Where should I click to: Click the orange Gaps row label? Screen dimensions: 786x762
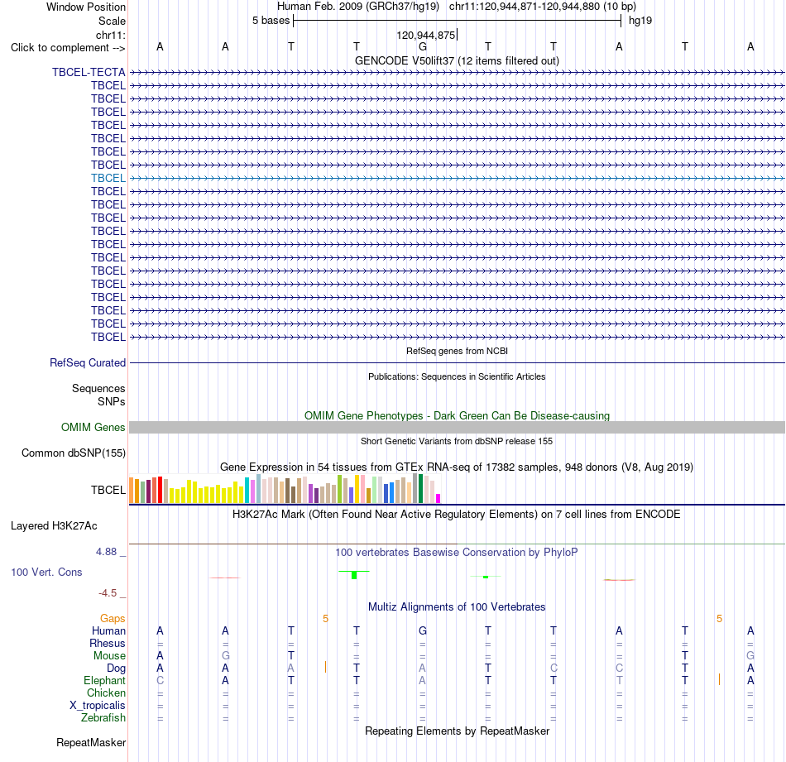[x=113, y=619]
